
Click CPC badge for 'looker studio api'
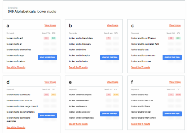[54, 38]
